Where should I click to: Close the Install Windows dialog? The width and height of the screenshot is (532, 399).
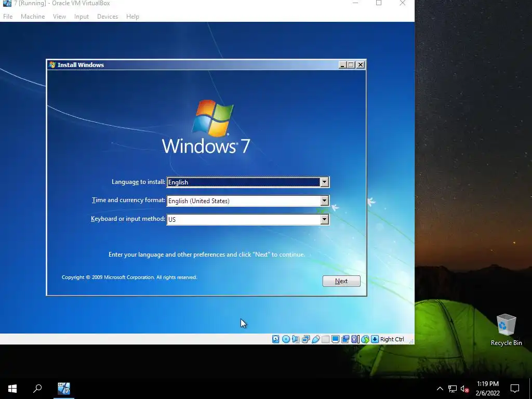tap(361, 65)
